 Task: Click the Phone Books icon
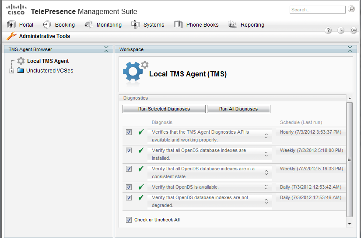click(178, 24)
